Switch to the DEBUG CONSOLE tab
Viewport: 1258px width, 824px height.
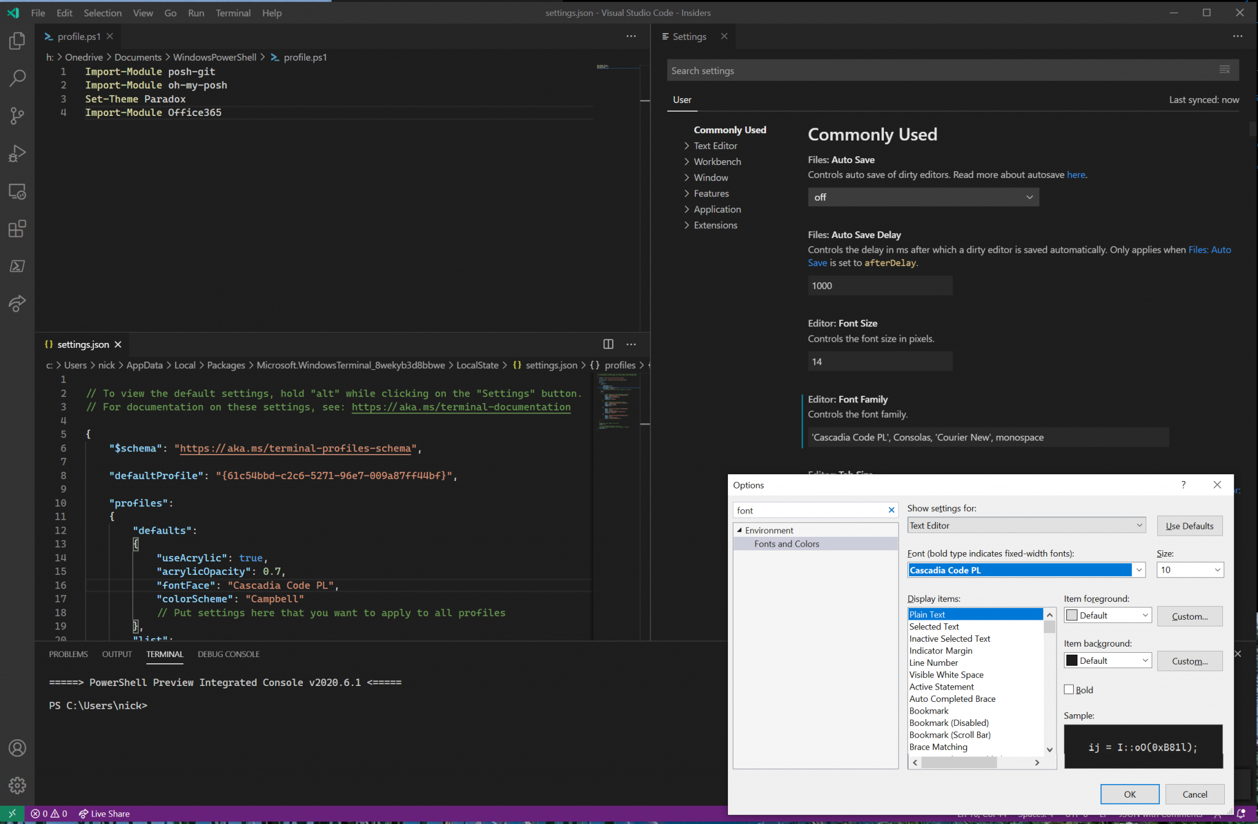click(x=228, y=654)
